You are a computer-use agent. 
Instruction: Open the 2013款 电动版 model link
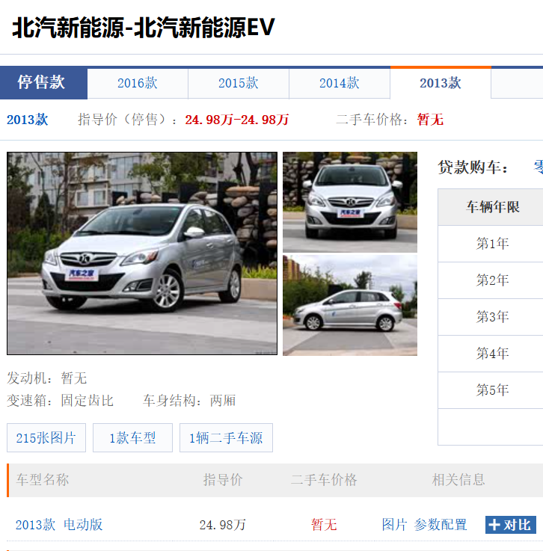coord(59,525)
